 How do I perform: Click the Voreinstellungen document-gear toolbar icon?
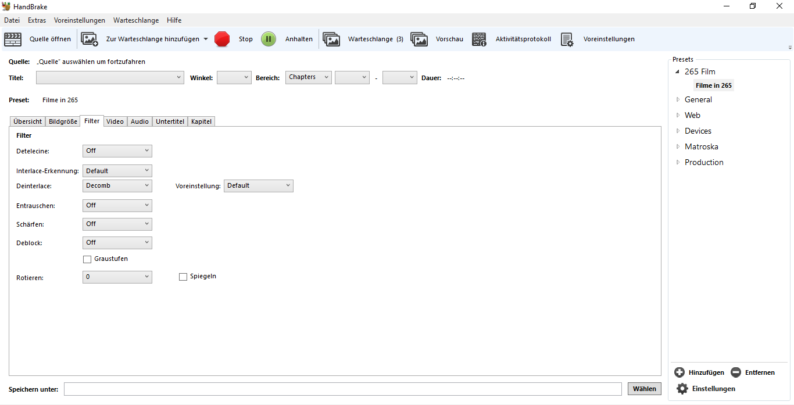tap(567, 40)
